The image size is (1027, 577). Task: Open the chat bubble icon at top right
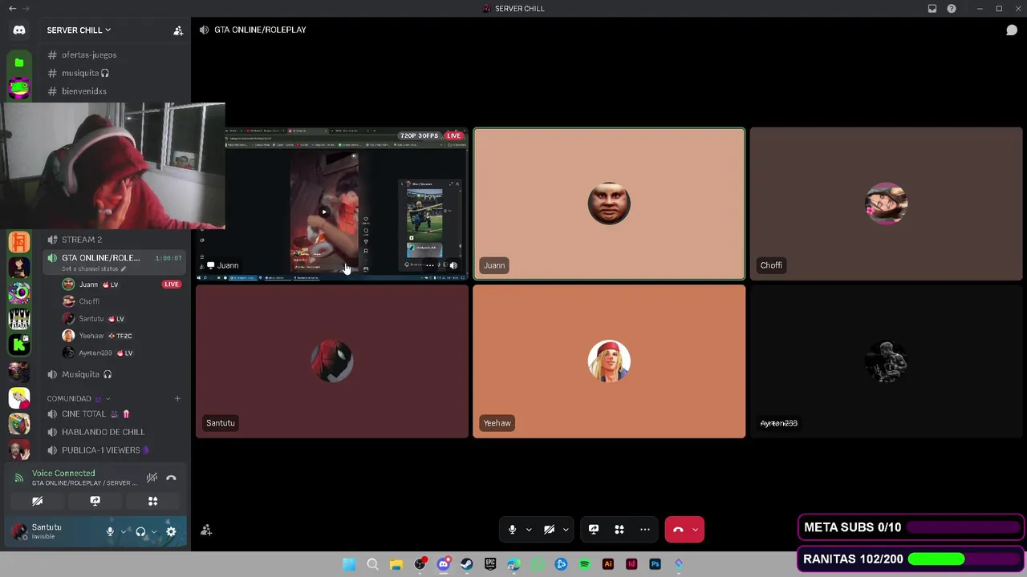click(1012, 30)
